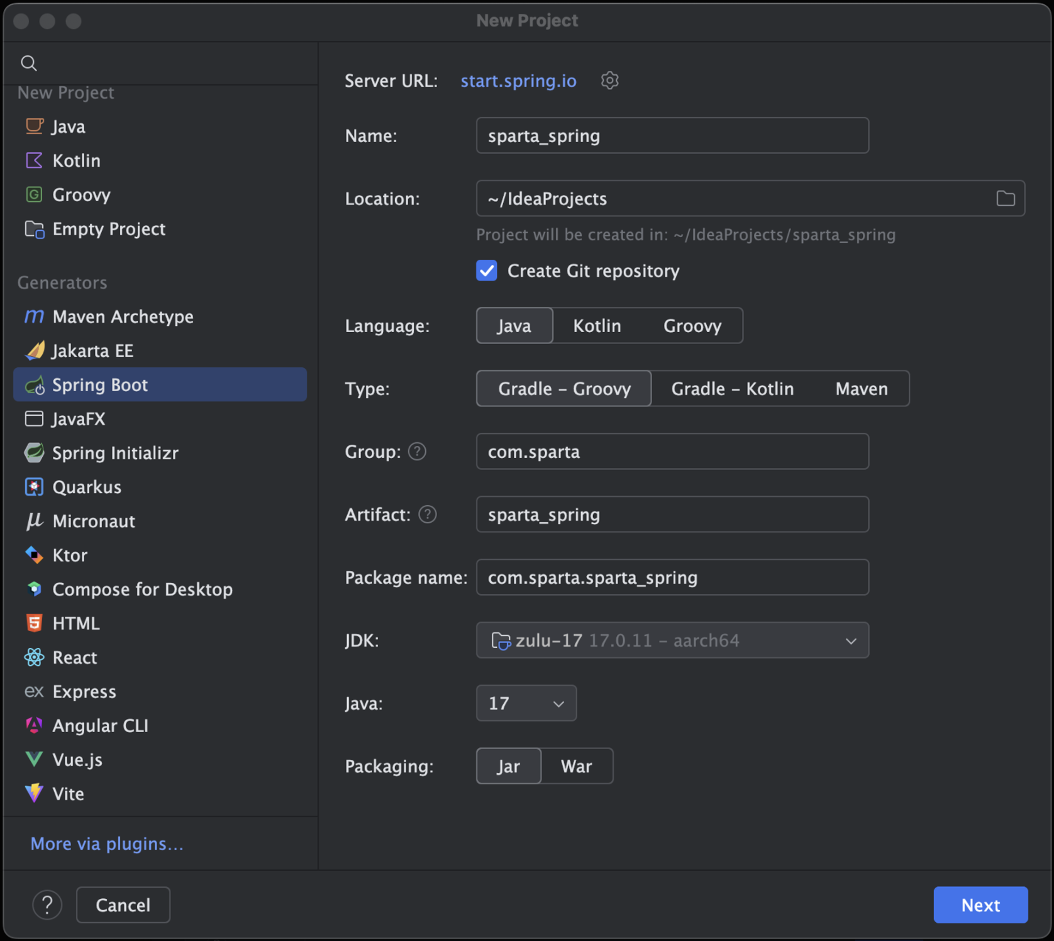Viewport: 1054px width, 941px height.
Task: Set language to Groovy
Action: pos(692,326)
